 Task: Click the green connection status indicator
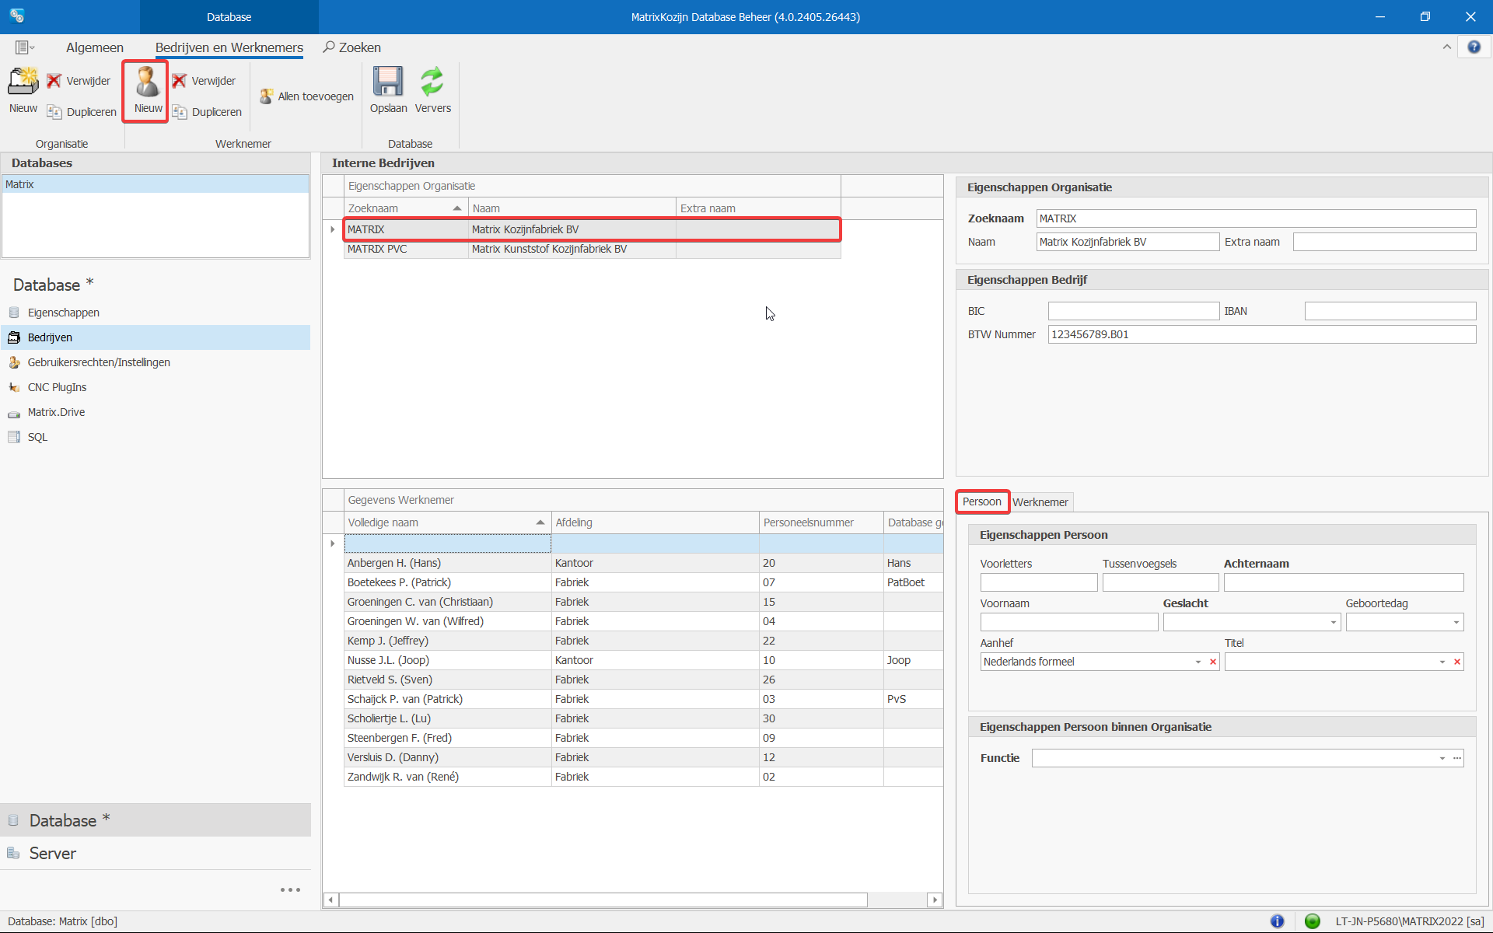click(1313, 921)
